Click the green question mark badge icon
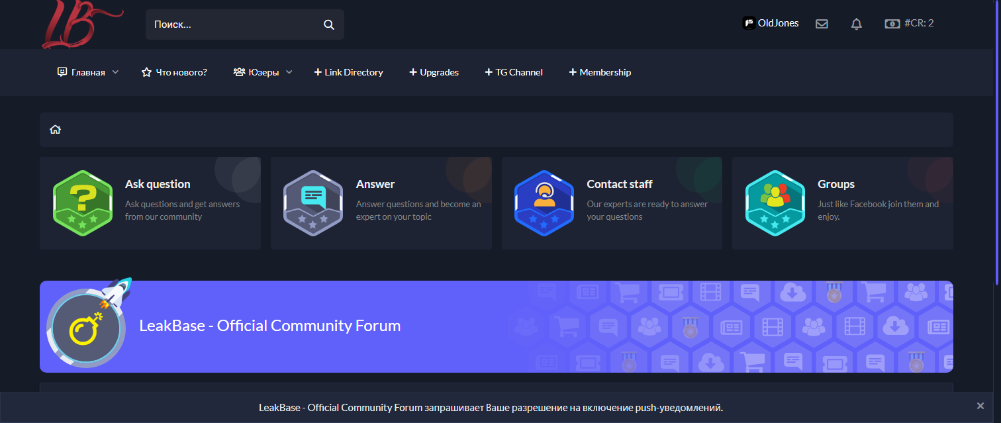The height and width of the screenshot is (423, 1001). click(x=83, y=203)
